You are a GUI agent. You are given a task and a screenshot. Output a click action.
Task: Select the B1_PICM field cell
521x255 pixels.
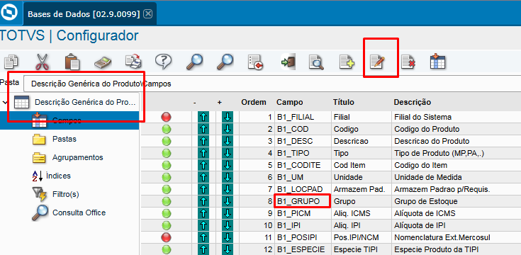tap(303, 213)
